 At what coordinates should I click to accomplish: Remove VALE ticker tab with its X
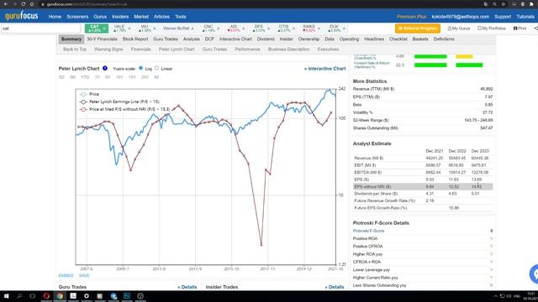(129, 29)
